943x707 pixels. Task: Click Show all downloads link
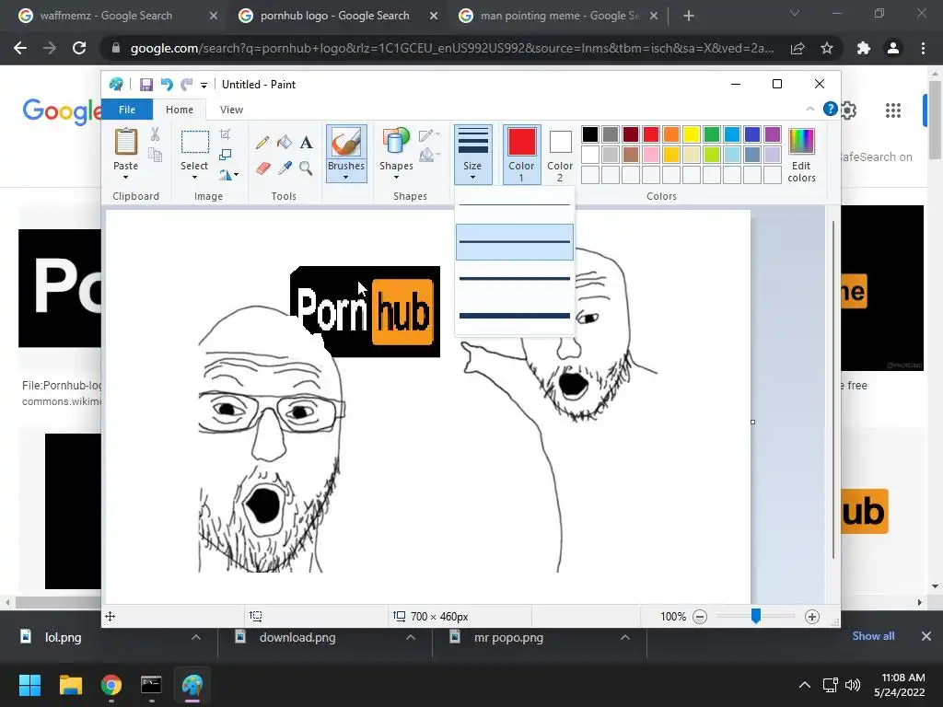[x=873, y=636]
